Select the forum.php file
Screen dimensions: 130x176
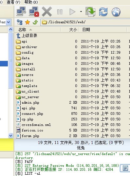click(x=28, y=136)
